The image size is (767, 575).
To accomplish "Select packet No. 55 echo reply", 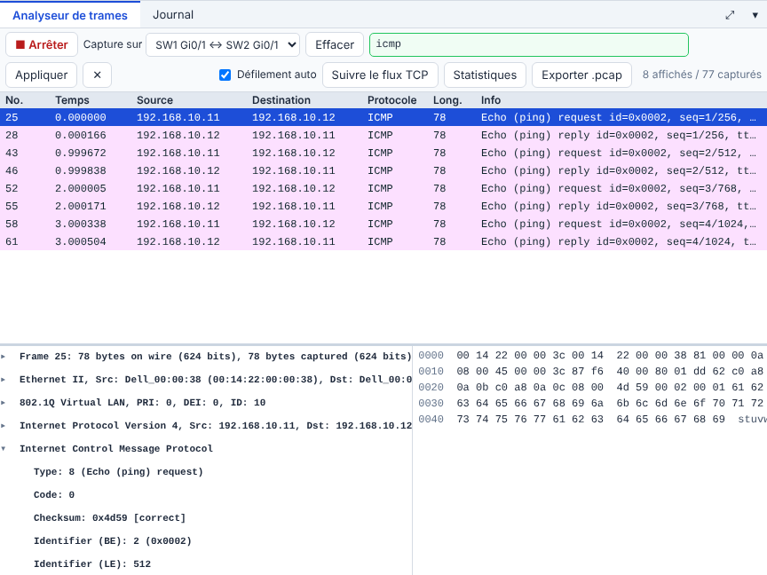I will pyautogui.click(x=383, y=206).
